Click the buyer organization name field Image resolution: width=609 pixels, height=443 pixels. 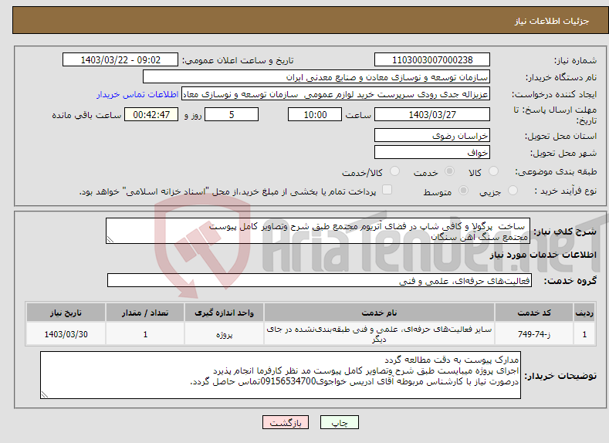pyautogui.click(x=316, y=77)
